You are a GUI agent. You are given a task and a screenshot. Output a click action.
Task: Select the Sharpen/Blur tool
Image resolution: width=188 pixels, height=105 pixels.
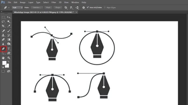coord(3,44)
